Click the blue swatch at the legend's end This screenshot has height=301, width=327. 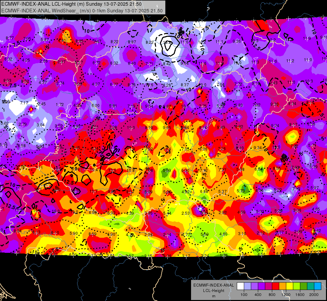(318, 286)
